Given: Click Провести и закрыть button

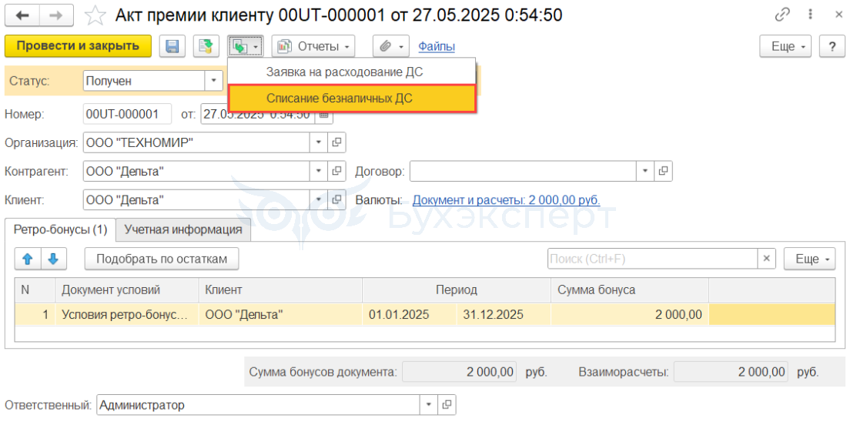Looking at the screenshot, I should click(x=78, y=46).
